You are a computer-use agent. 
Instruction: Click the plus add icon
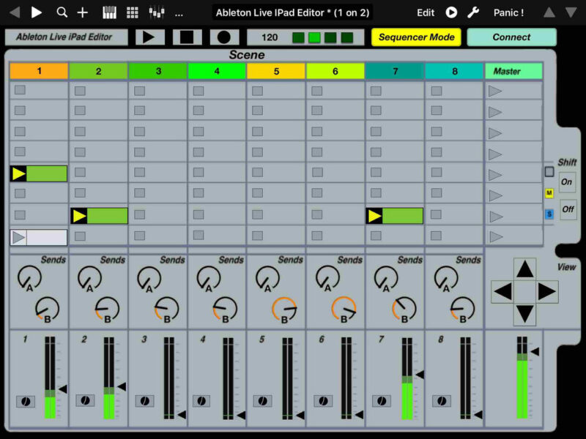pyautogui.click(x=83, y=12)
